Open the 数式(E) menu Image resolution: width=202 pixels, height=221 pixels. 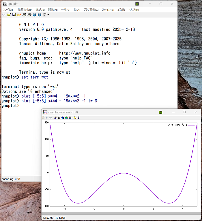pyautogui.click(x=40, y=10)
